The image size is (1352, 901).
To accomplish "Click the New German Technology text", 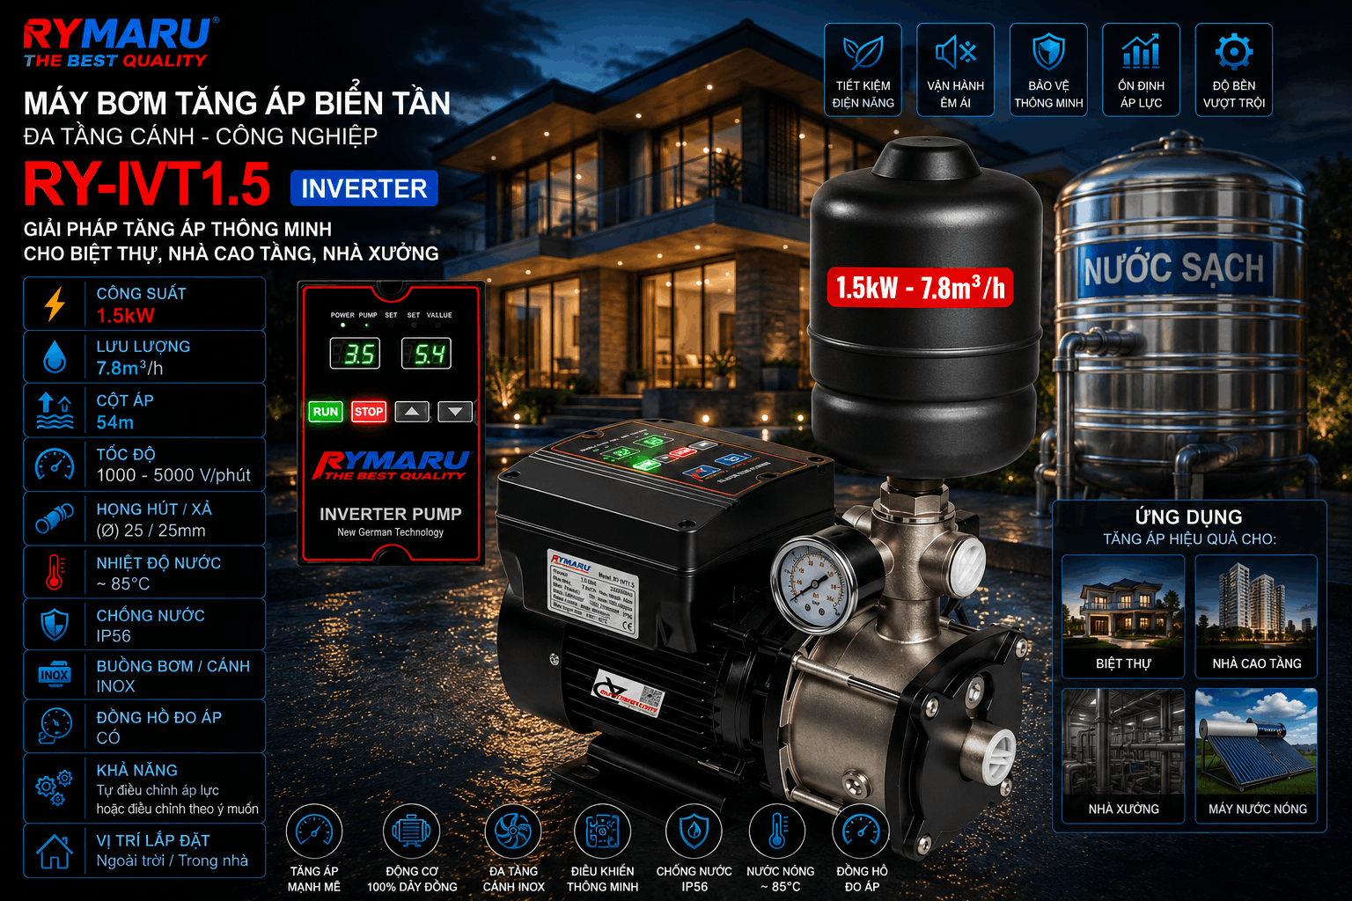I will click(x=391, y=532).
